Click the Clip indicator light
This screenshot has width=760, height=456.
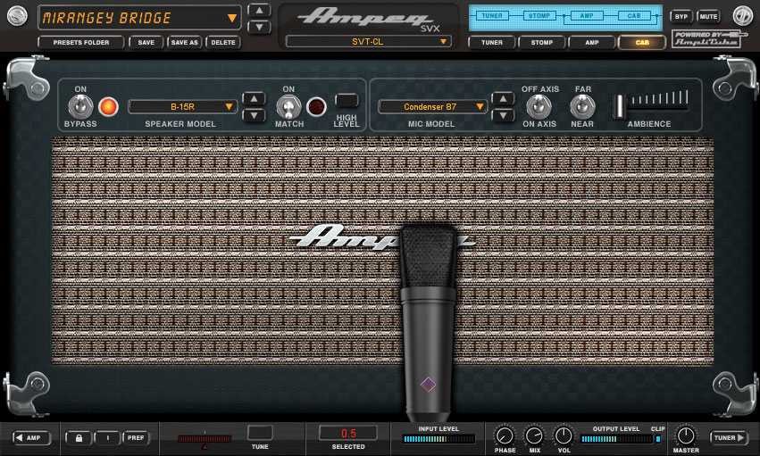coord(658,439)
